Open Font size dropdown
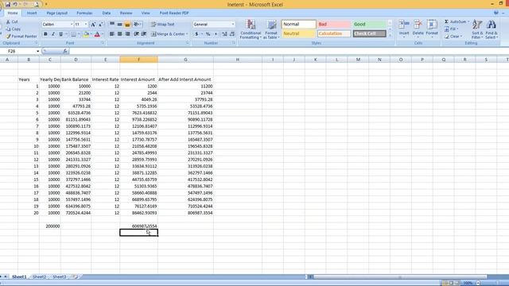 tap(86, 25)
